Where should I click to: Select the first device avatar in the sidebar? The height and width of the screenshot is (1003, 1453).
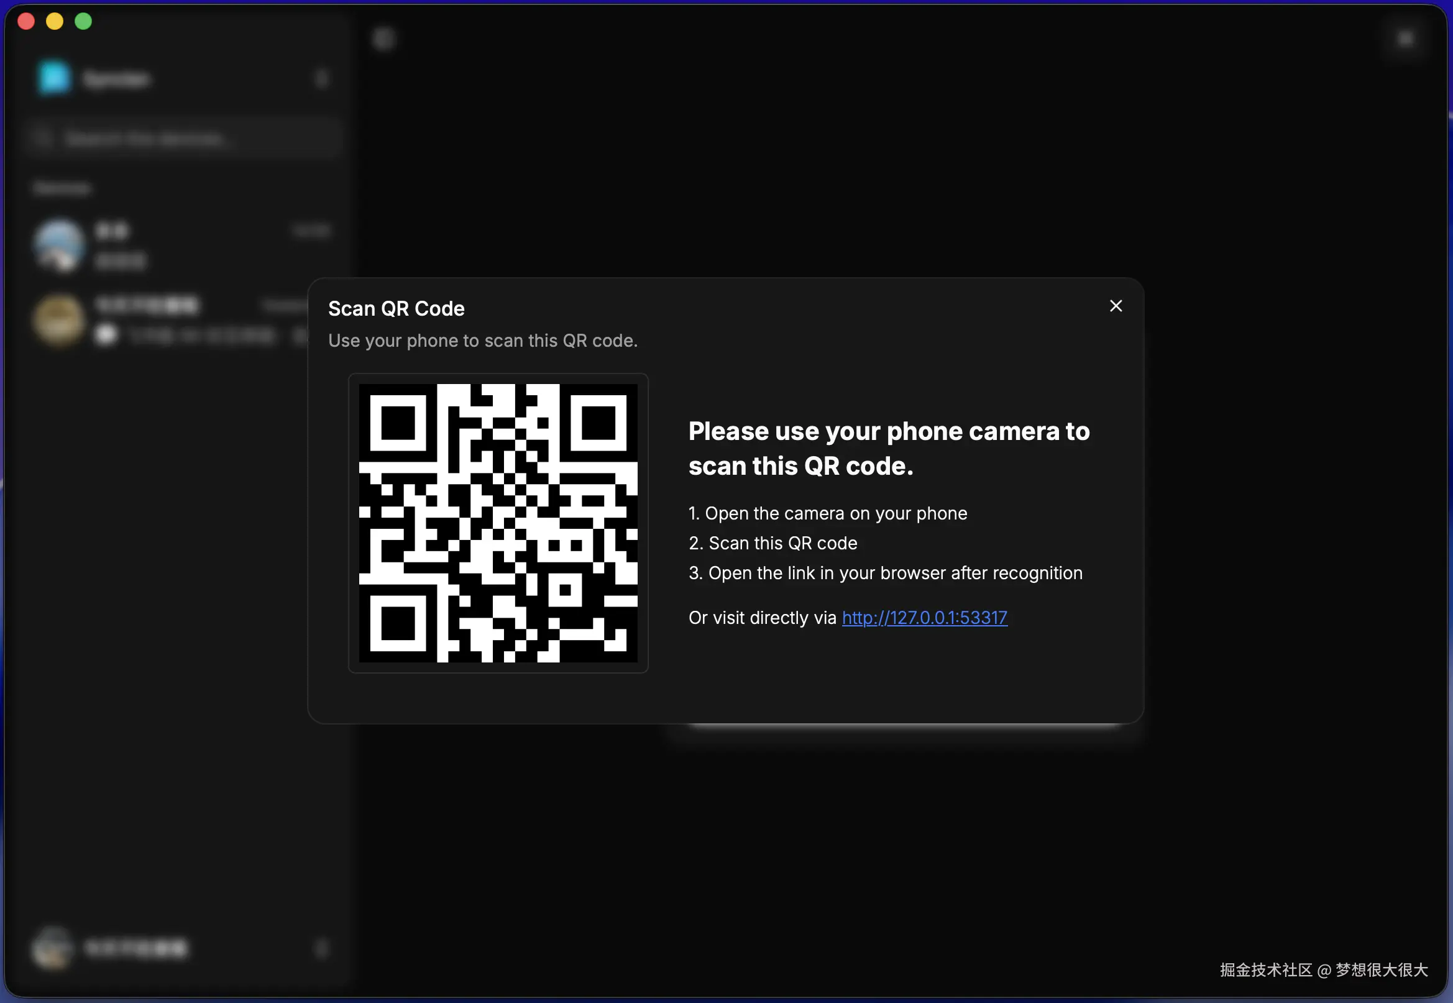pos(59,245)
